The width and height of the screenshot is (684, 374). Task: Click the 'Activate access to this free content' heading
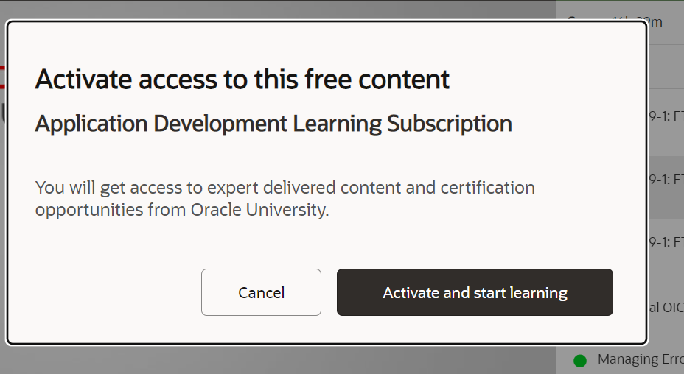point(242,80)
